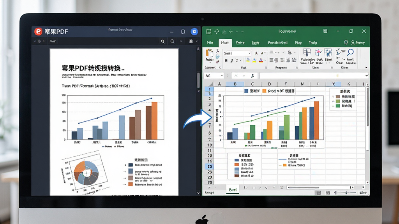Viewport: 399px width, 224px height.
Task: Click the lightbulb icon beside Excel's account name
Action: point(346,42)
